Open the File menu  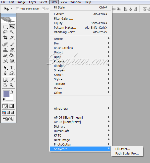(3, 2)
